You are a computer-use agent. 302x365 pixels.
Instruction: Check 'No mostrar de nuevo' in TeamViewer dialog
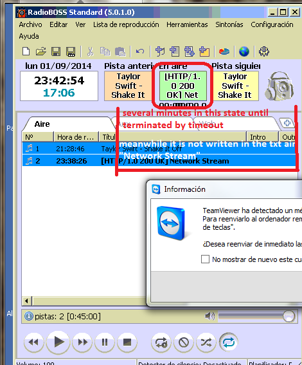tap(205, 259)
